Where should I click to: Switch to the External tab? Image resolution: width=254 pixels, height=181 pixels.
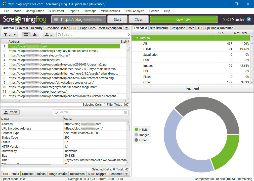22,28
